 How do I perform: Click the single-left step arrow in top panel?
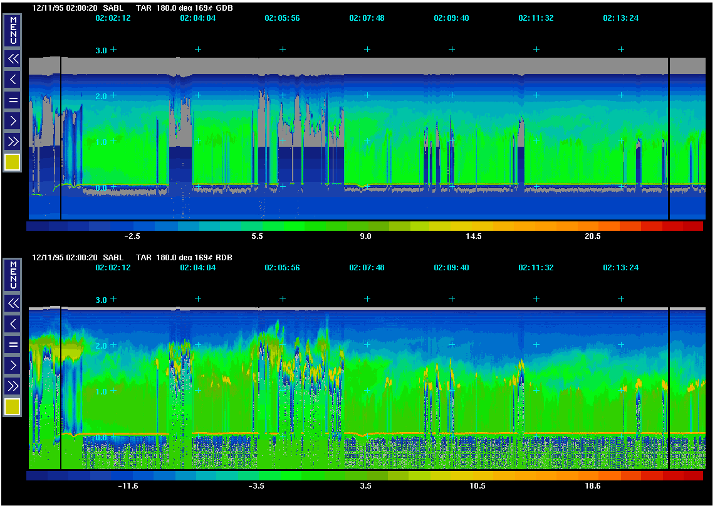pyautogui.click(x=13, y=80)
